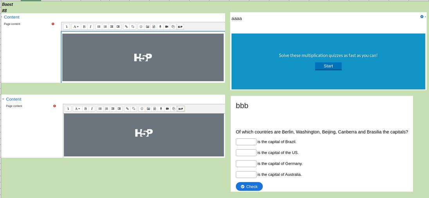Viewport: 429px width, 198px height.
Task: Record audio in the editor beside bbb preview
Action: 161,109
